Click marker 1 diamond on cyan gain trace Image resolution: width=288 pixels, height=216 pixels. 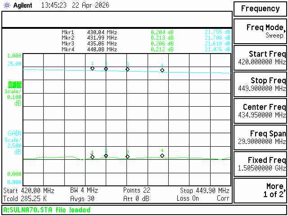tap(92, 68)
